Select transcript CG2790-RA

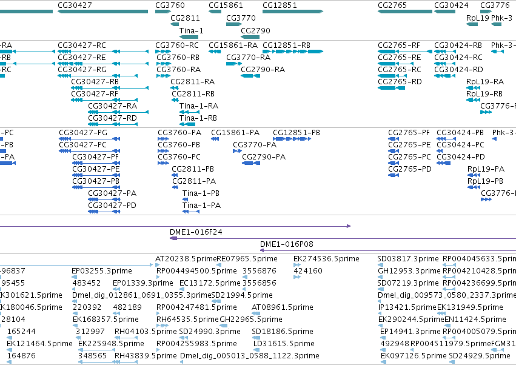[263, 70]
